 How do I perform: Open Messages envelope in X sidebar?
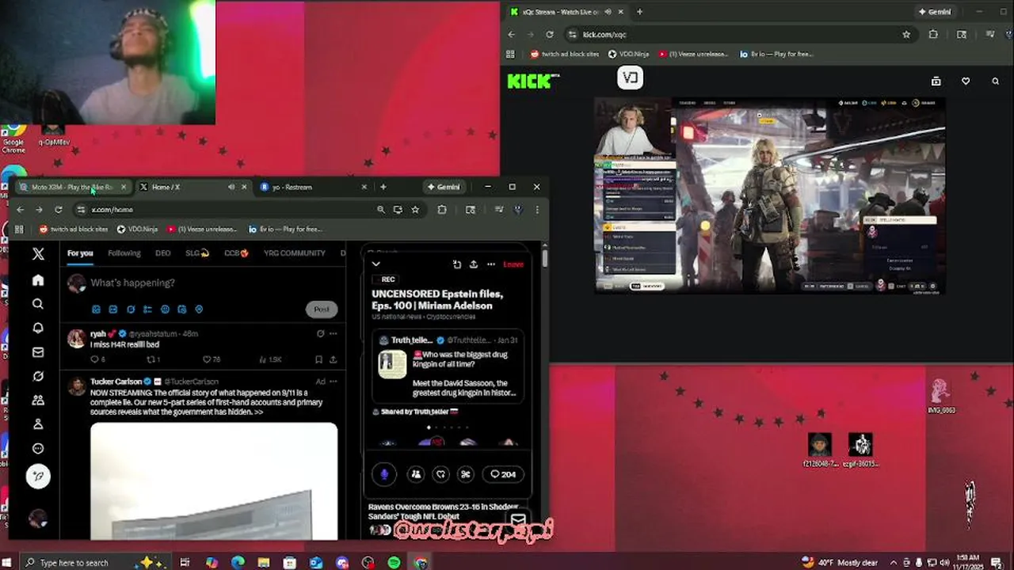pyautogui.click(x=37, y=352)
